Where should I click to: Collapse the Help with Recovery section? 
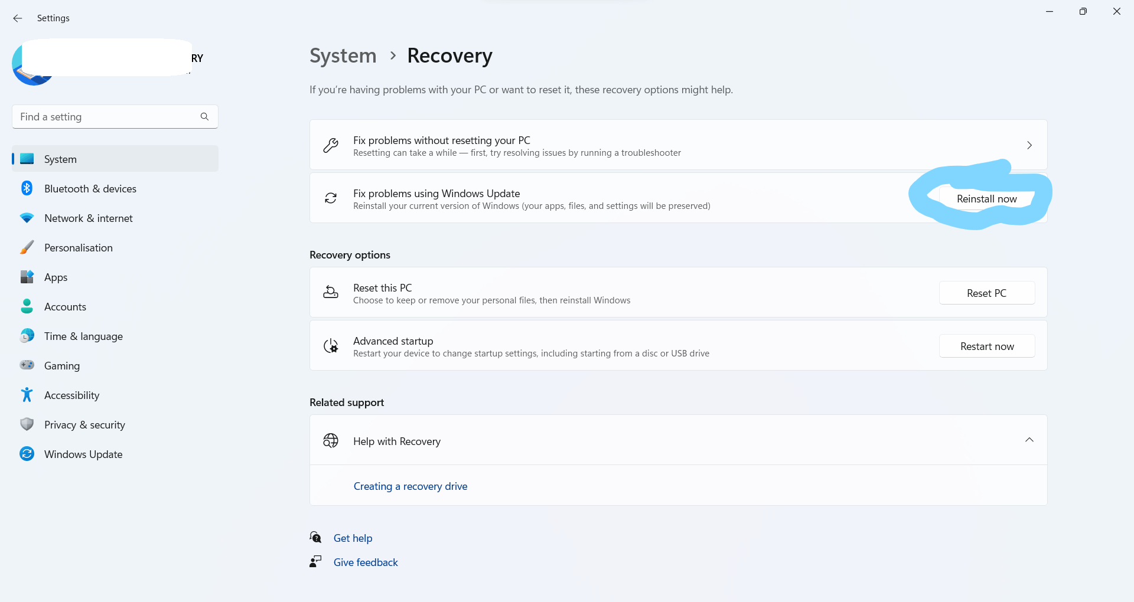click(x=1029, y=440)
